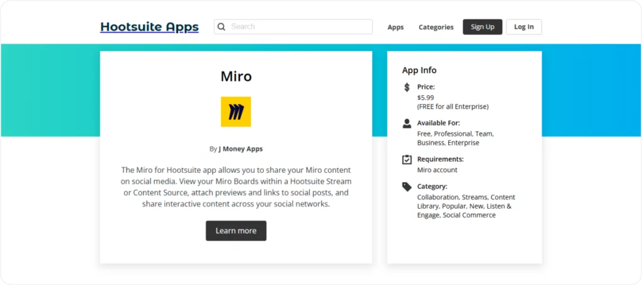Click the Miro app title heading
The image size is (642, 285).
click(x=236, y=76)
